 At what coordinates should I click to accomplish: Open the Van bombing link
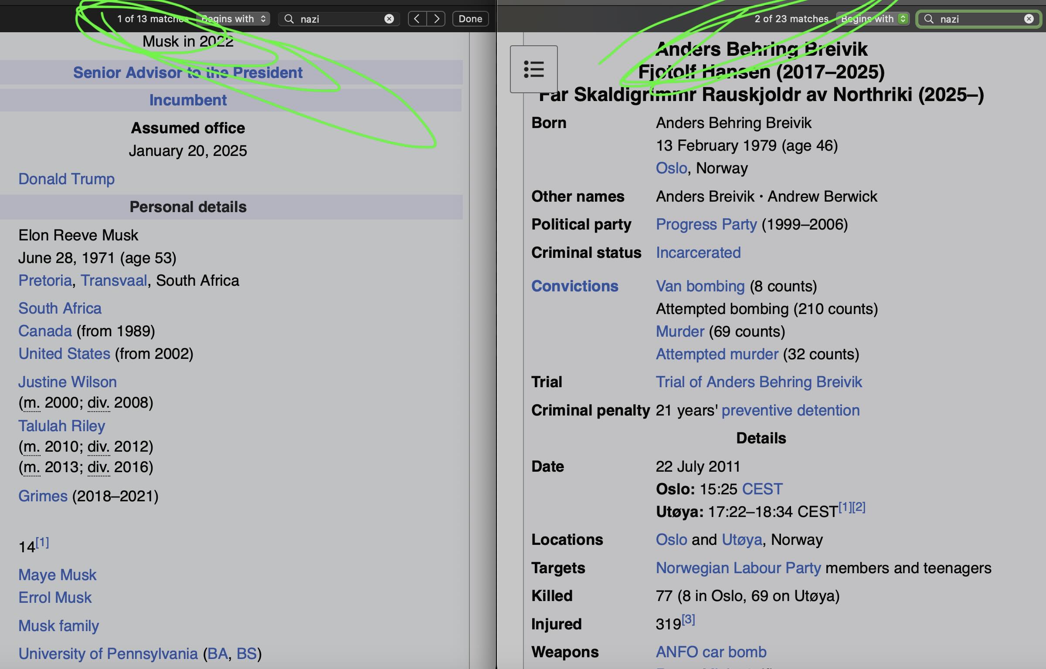700,286
